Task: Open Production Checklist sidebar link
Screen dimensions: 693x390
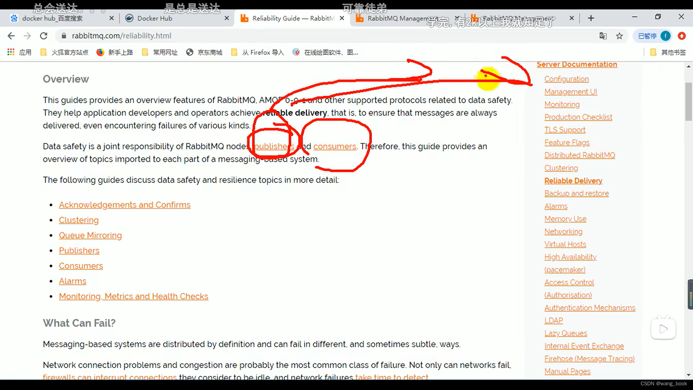Action: [578, 117]
